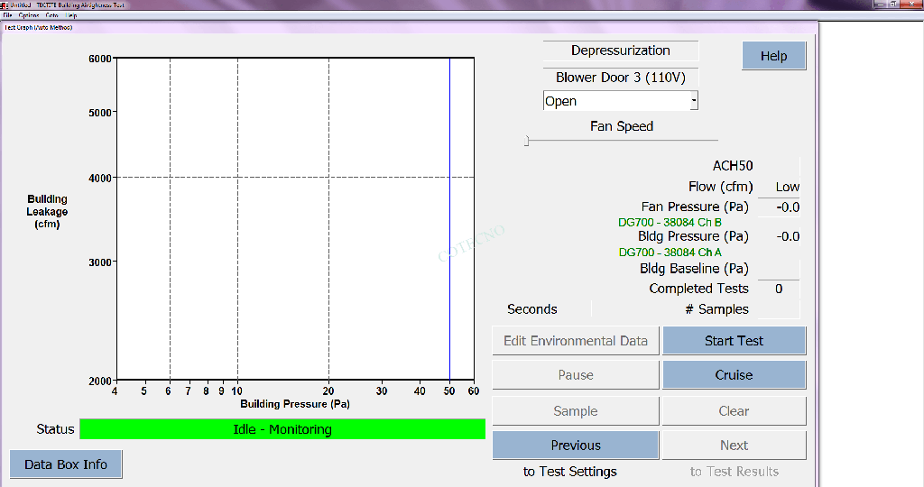Close the Building Airtightness Test window
Image resolution: width=924 pixels, height=487 pixels.
910,5
